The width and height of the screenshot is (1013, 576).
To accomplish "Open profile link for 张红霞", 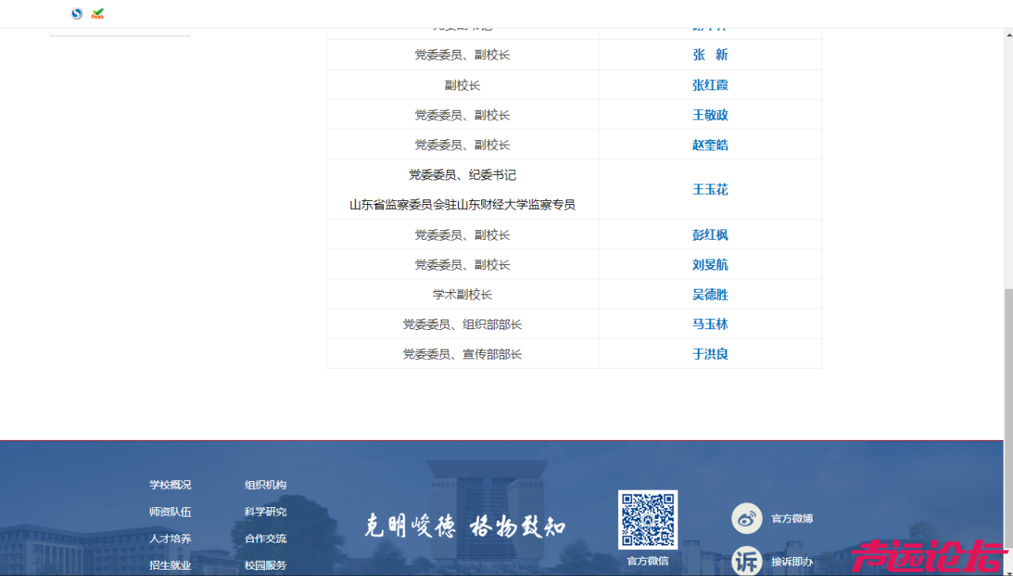I will click(x=710, y=85).
